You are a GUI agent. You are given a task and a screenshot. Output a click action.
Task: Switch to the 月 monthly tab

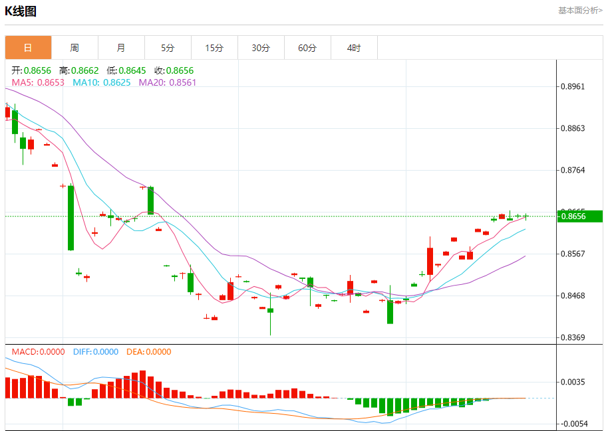[121, 47]
